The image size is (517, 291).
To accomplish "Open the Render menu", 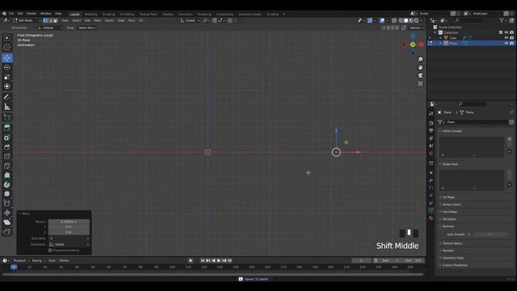I will (x=32, y=14).
